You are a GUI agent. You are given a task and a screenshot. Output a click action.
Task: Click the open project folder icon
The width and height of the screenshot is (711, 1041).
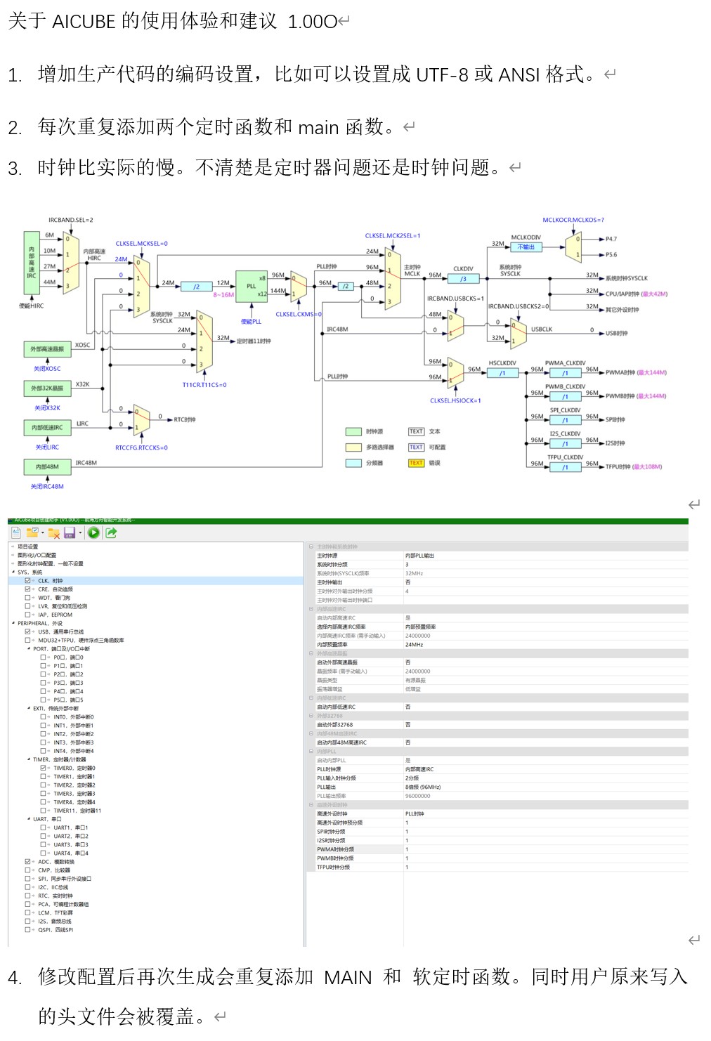coord(32,533)
